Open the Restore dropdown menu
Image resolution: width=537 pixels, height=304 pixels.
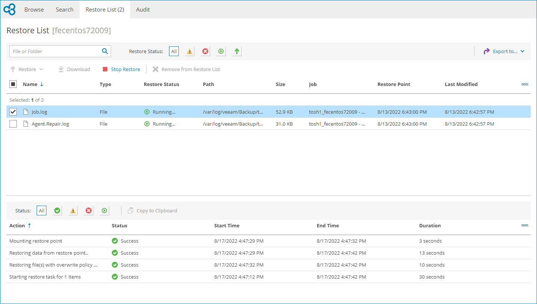27,69
